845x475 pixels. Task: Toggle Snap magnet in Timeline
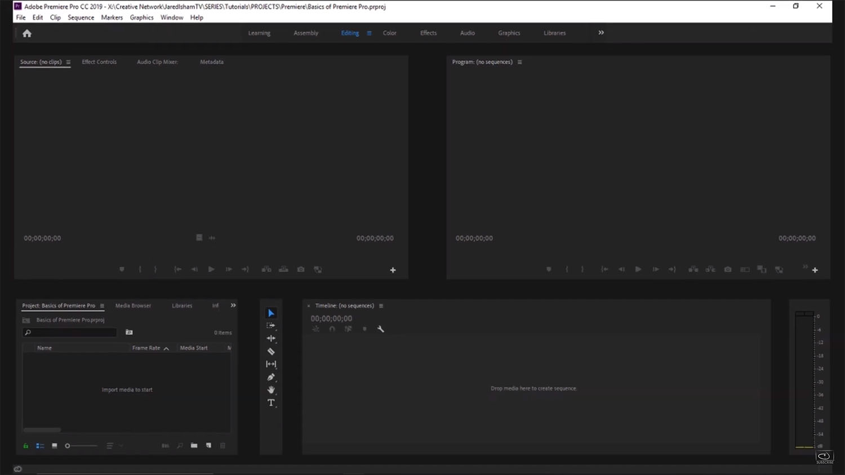332,329
